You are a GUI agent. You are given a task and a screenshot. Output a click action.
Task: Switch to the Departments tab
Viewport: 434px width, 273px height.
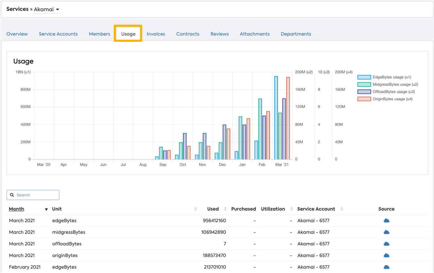click(296, 34)
